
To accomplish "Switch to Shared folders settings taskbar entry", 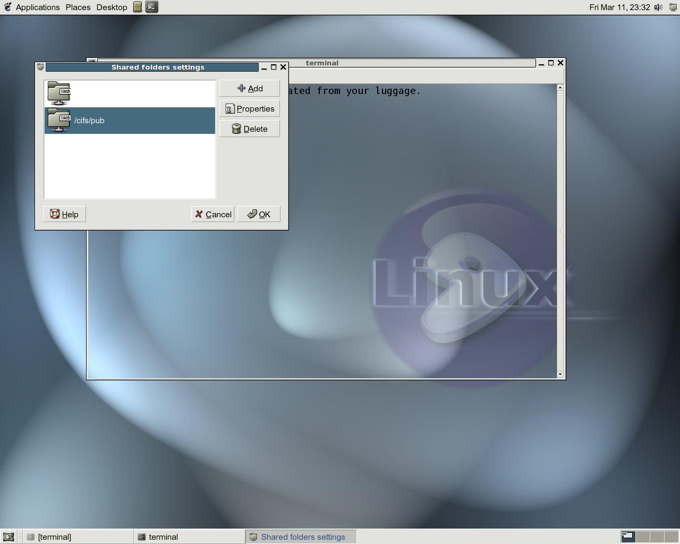I will pyautogui.click(x=300, y=537).
